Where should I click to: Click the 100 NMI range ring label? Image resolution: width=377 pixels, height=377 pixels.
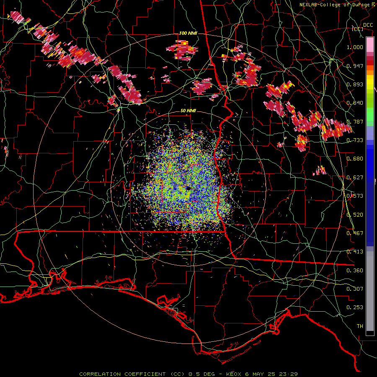[188, 33]
